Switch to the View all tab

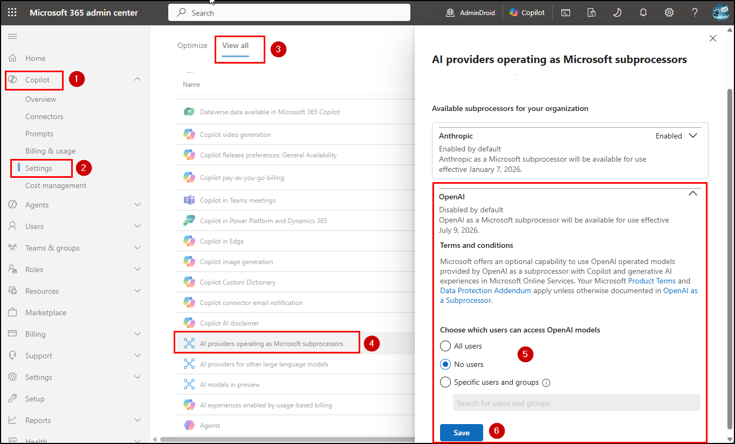(236, 46)
